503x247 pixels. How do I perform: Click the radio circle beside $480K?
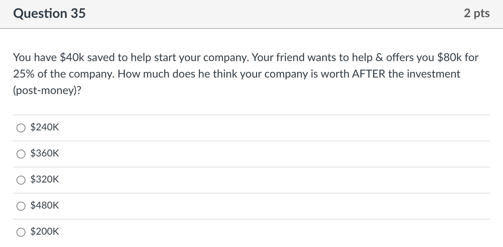pyautogui.click(x=21, y=206)
